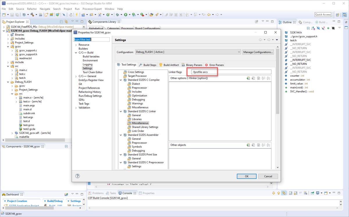349x217 pixels.
Task: Open the Project menu
Action: tap(68, 9)
